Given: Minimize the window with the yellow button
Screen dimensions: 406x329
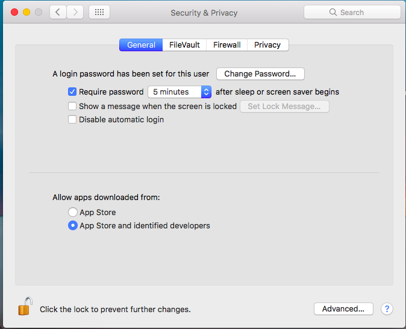Looking at the screenshot, I should pos(27,12).
